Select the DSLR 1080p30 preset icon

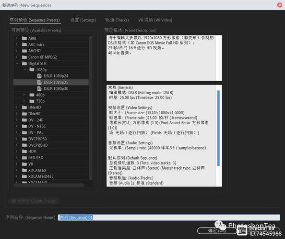(x=39, y=88)
